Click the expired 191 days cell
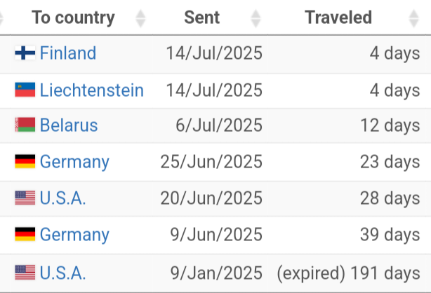The height and width of the screenshot is (293, 431). 348,273
